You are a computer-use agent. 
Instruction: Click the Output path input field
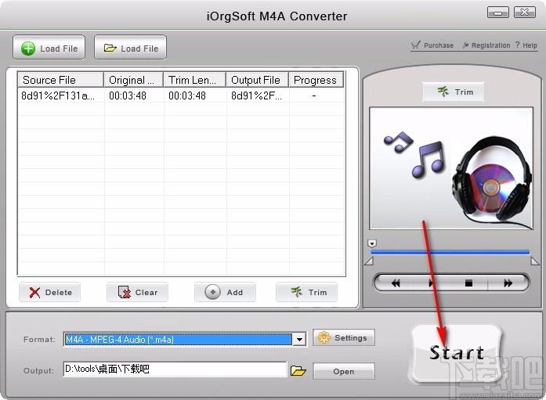click(175, 369)
